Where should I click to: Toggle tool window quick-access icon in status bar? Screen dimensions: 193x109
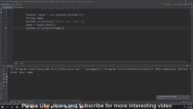[1, 104]
